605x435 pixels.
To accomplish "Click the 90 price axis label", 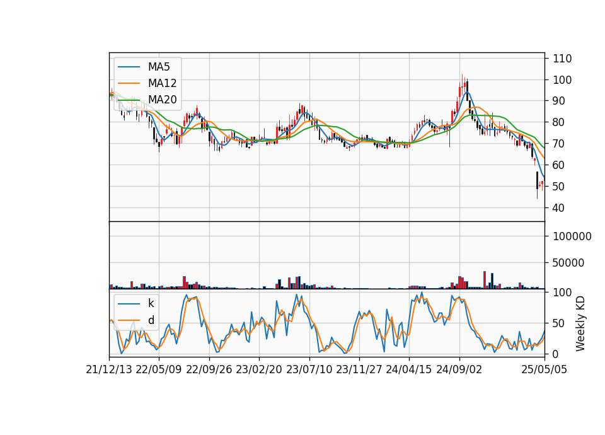I will click(x=559, y=101).
